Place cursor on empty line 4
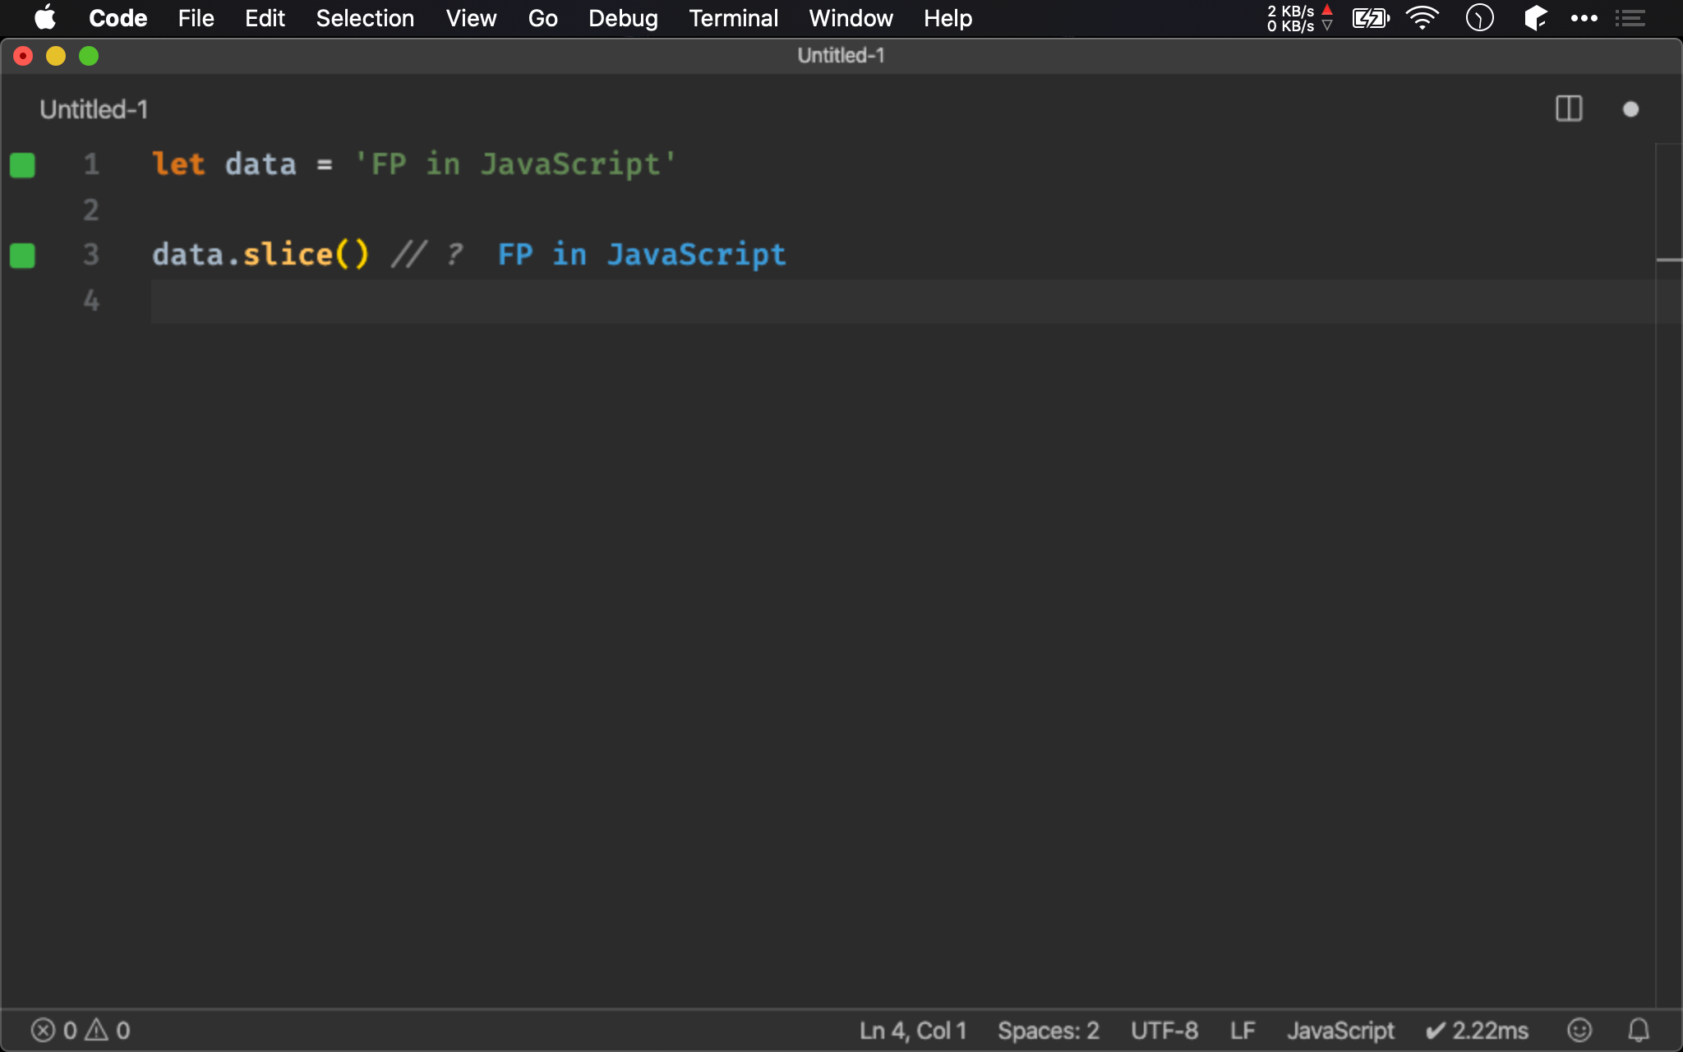This screenshot has height=1052, width=1683. point(493,301)
